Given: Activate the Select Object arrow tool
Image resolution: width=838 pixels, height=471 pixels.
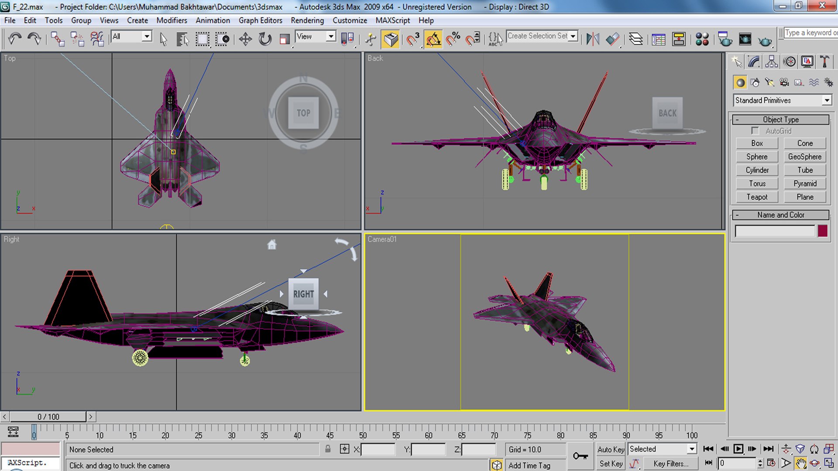Looking at the screenshot, I should pyautogui.click(x=163, y=39).
